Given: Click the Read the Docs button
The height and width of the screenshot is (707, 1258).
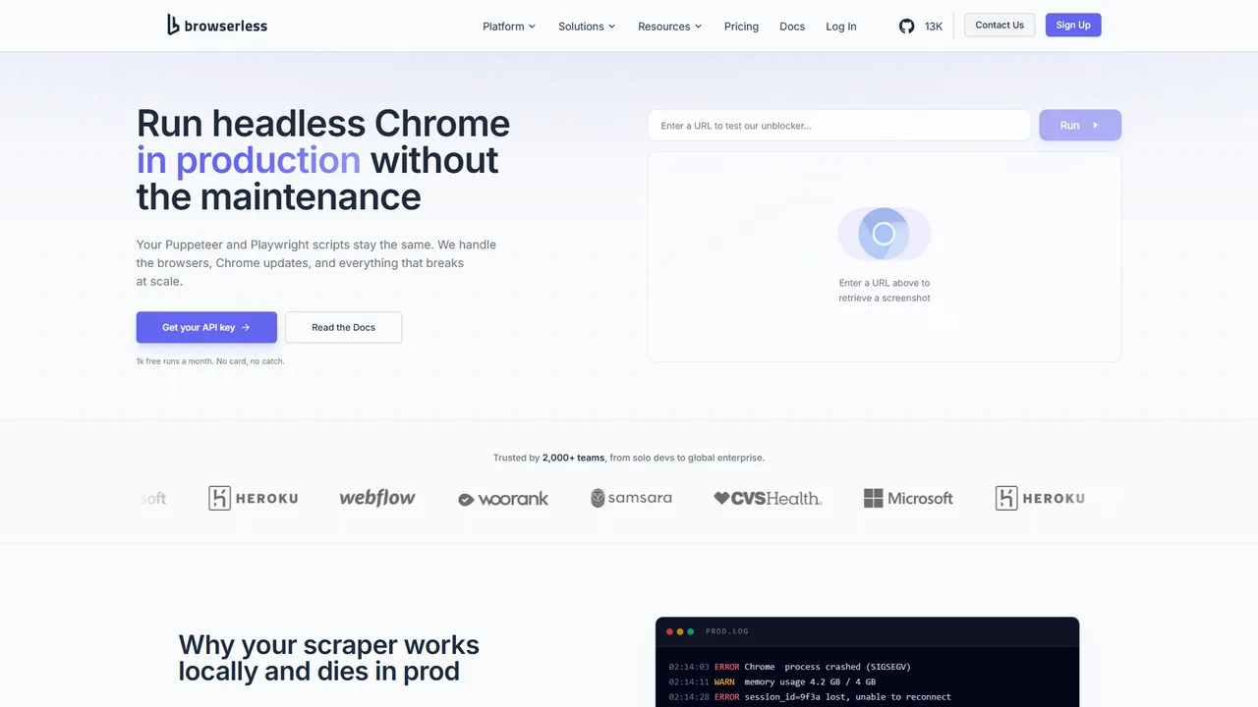Looking at the screenshot, I should pyautogui.click(x=343, y=327).
